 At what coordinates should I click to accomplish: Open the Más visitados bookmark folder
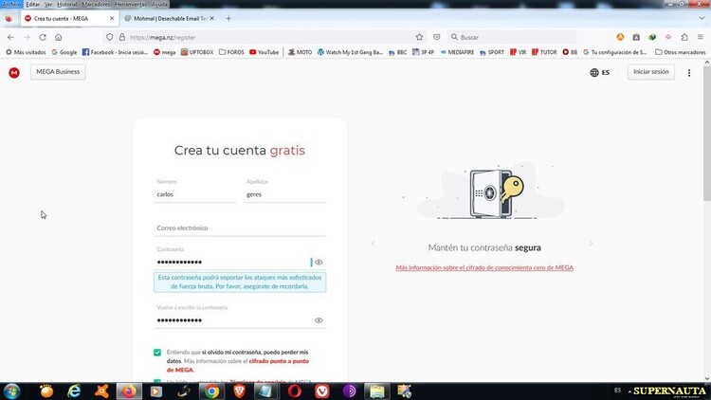(26, 52)
